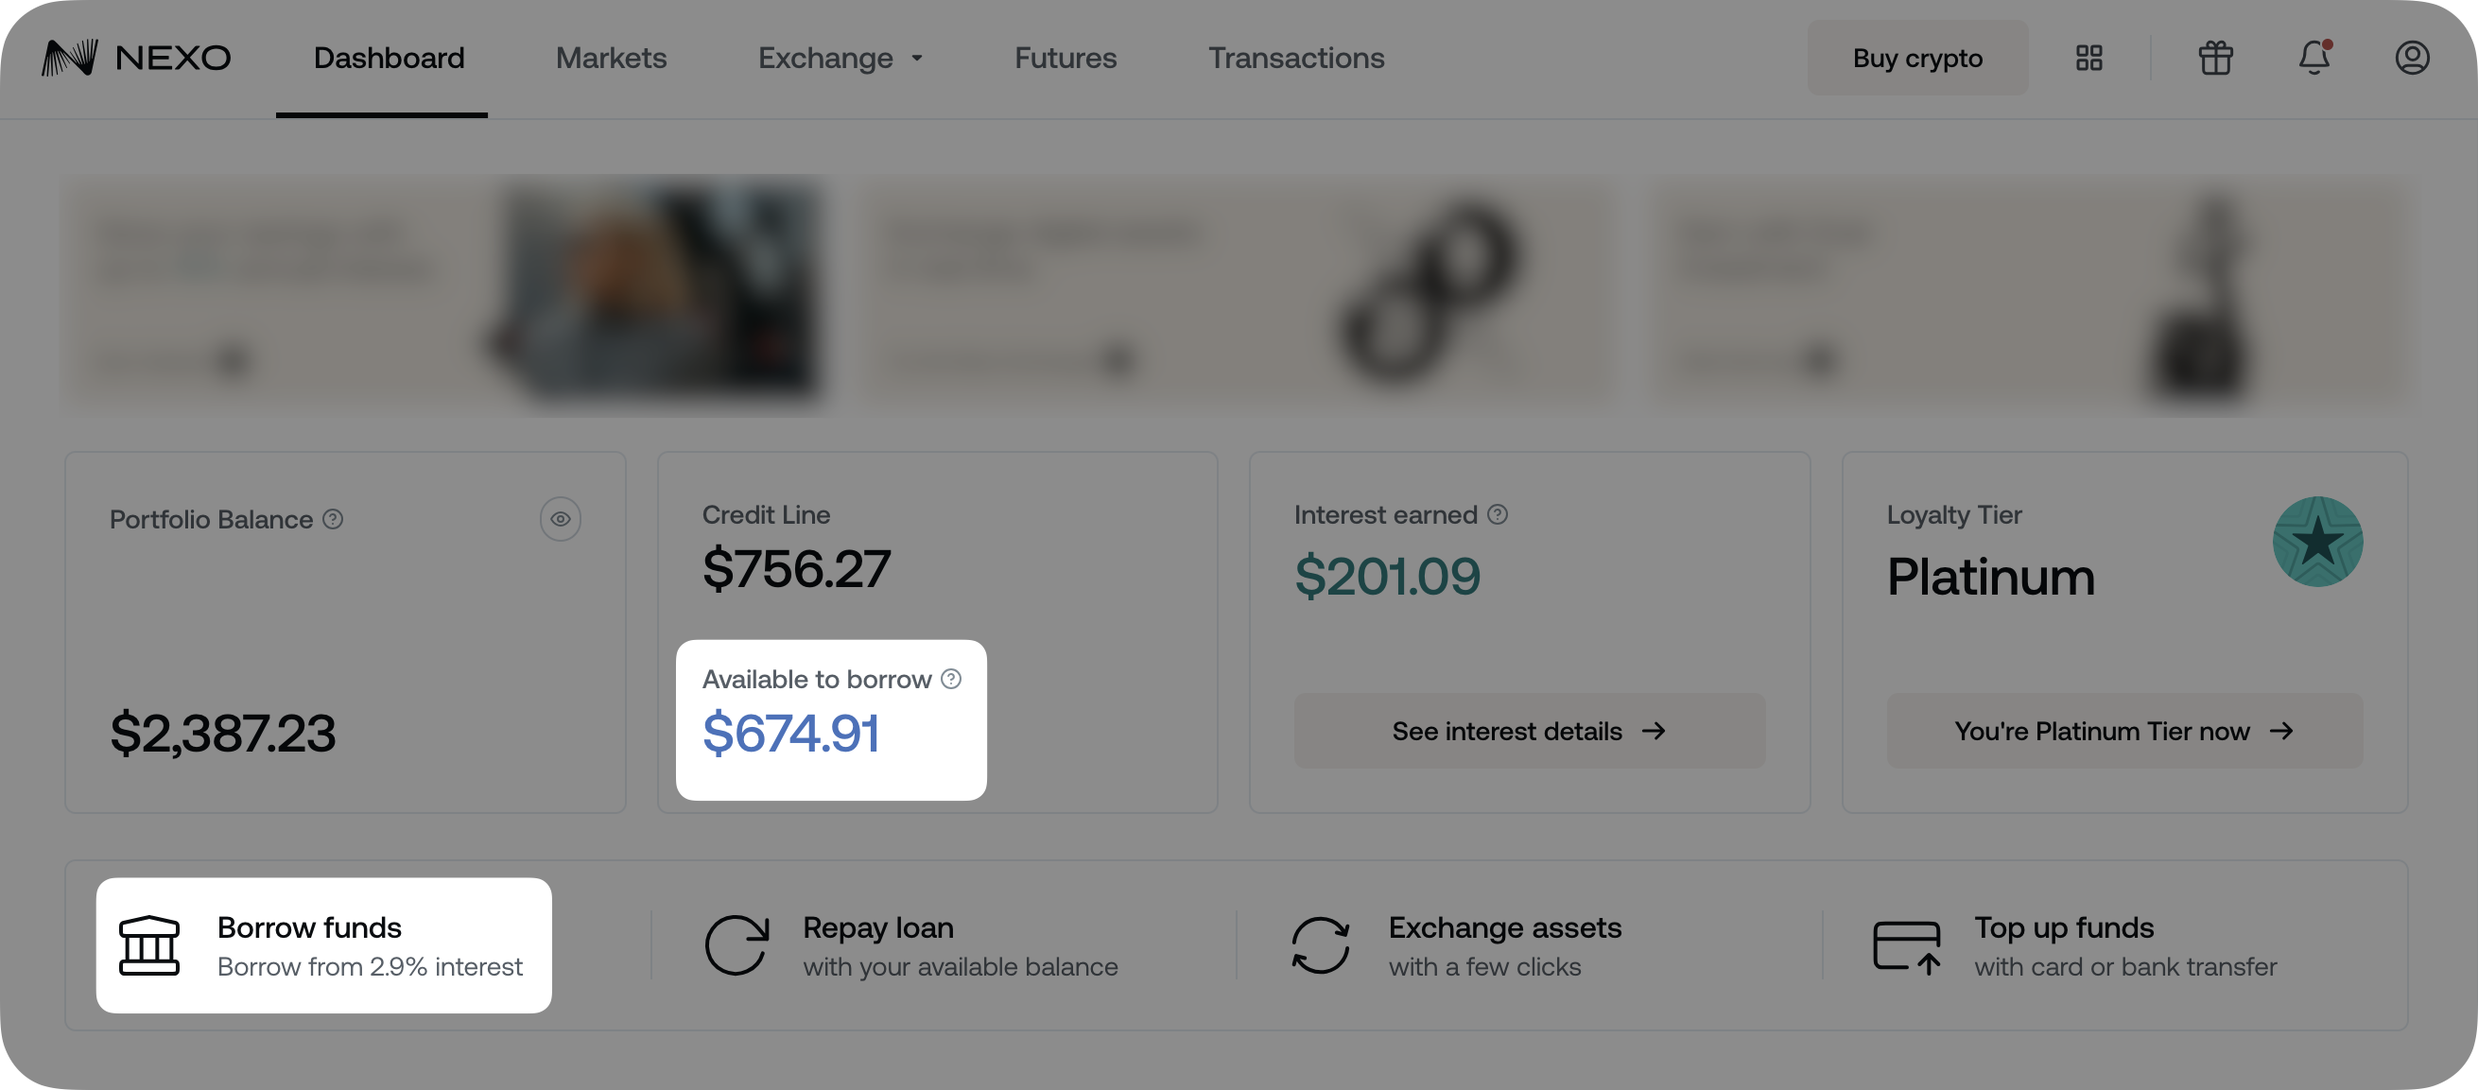Viewport: 2478px width, 1090px height.
Task: Open the Futures tab
Action: (x=1065, y=59)
